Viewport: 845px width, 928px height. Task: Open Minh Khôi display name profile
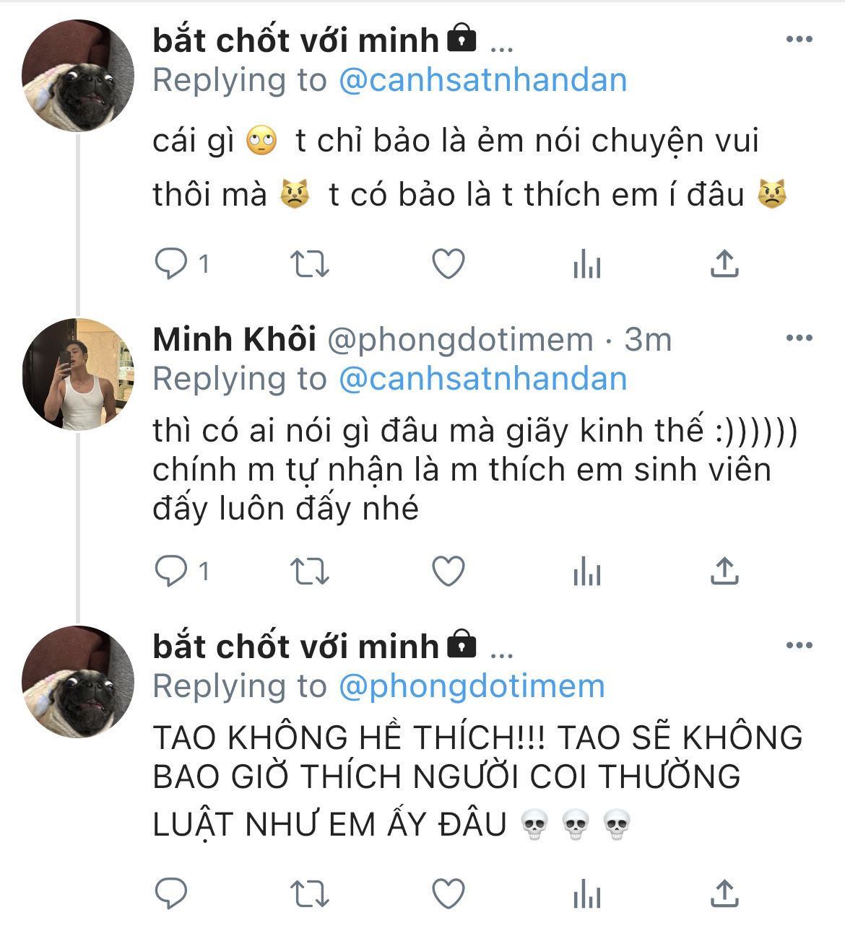[235, 339]
